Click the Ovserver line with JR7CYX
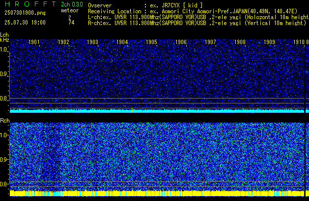The width and height of the screenshot is (309, 201). click(x=145, y=5)
